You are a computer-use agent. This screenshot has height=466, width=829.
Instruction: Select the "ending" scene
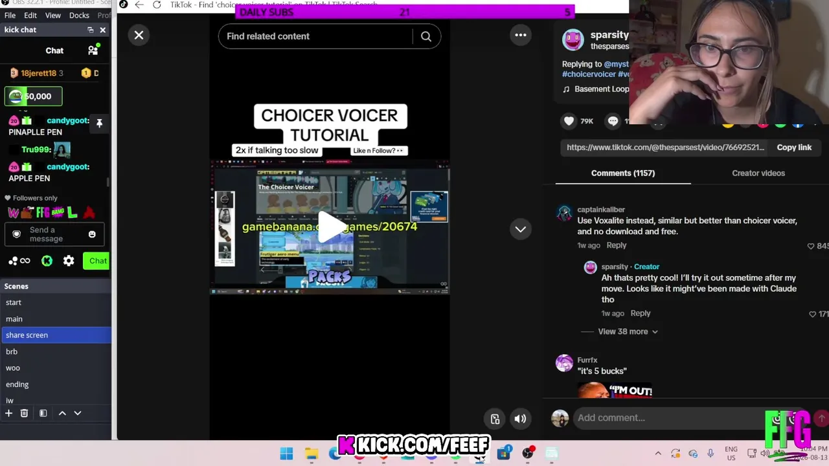(x=56, y=384)
